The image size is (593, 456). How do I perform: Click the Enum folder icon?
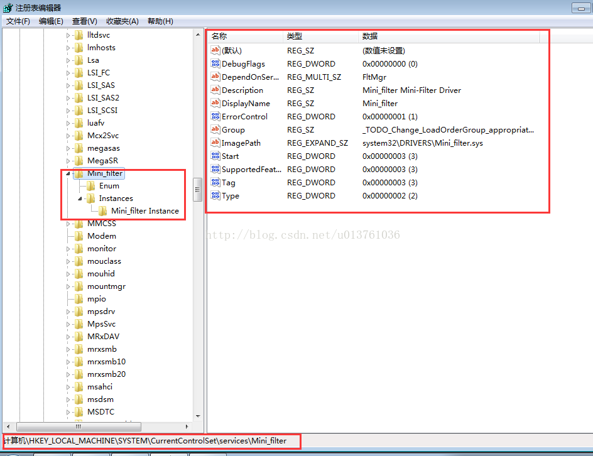[90, 186]
